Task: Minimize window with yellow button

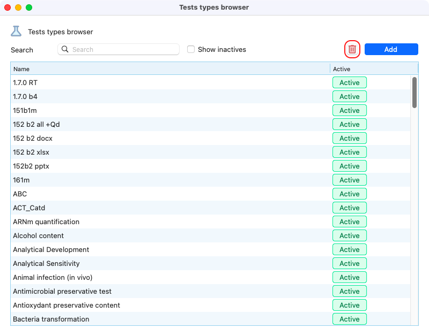Action: tap(18, 7)
